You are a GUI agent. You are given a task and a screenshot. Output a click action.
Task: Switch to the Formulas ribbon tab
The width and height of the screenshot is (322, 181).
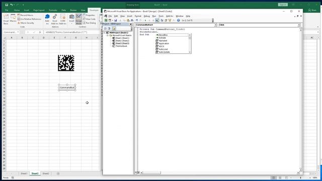point(53,10)
